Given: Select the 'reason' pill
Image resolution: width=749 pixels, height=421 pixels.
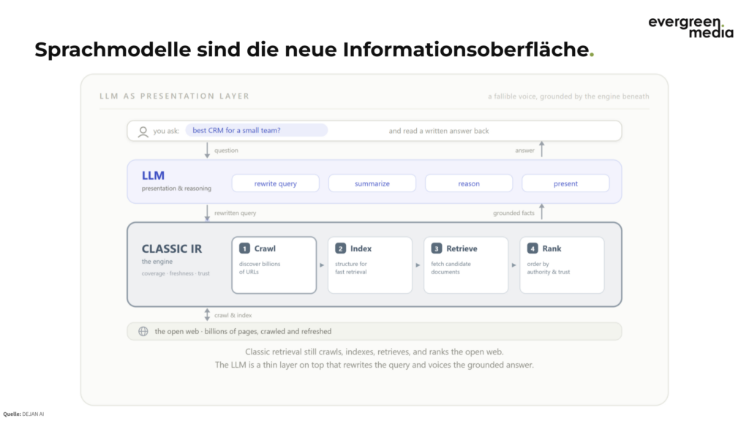Looking at the screenshot, I should point(469,183).
